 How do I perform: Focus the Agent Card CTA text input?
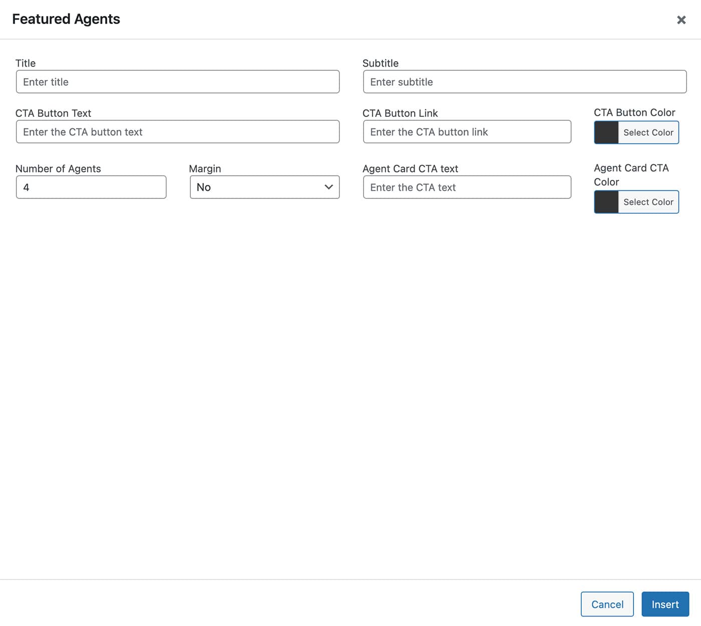point(467,187)
